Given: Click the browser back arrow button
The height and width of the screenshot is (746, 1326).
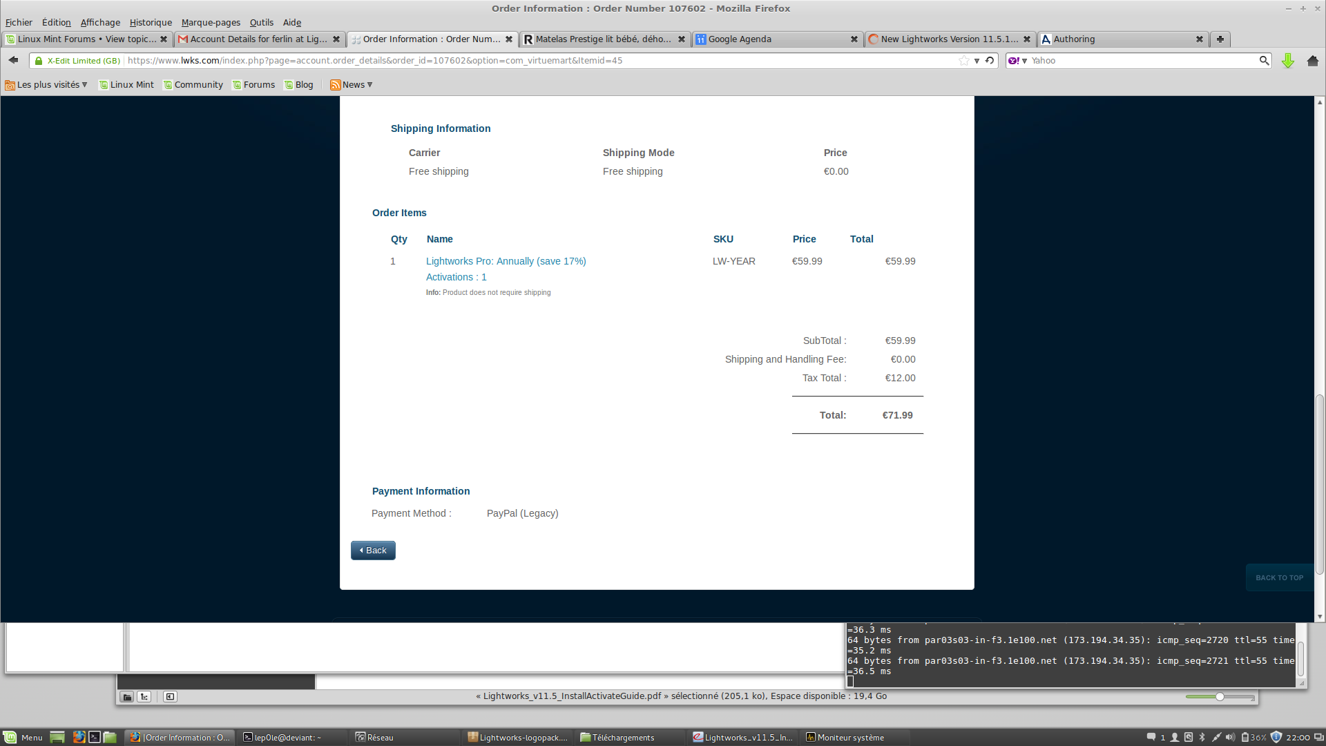Looking at the screenshot, I should (13, 61).
